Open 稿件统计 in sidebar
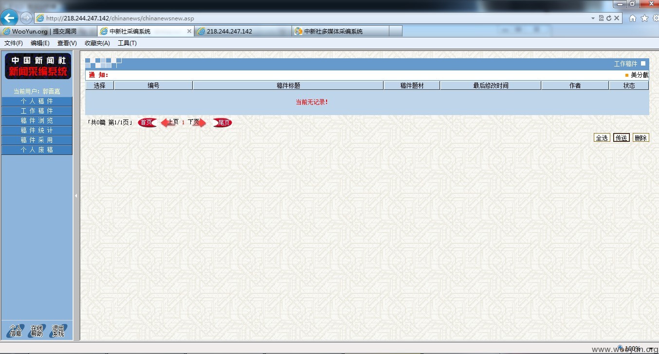 coord(37,130)
